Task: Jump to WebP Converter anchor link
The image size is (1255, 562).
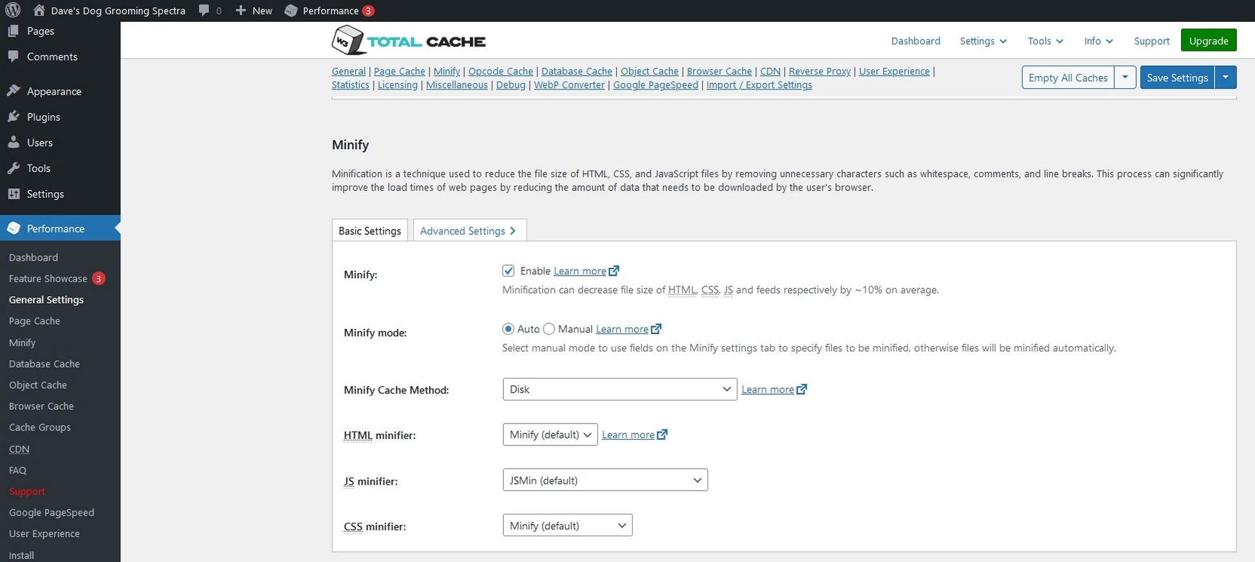Action: 569,85
